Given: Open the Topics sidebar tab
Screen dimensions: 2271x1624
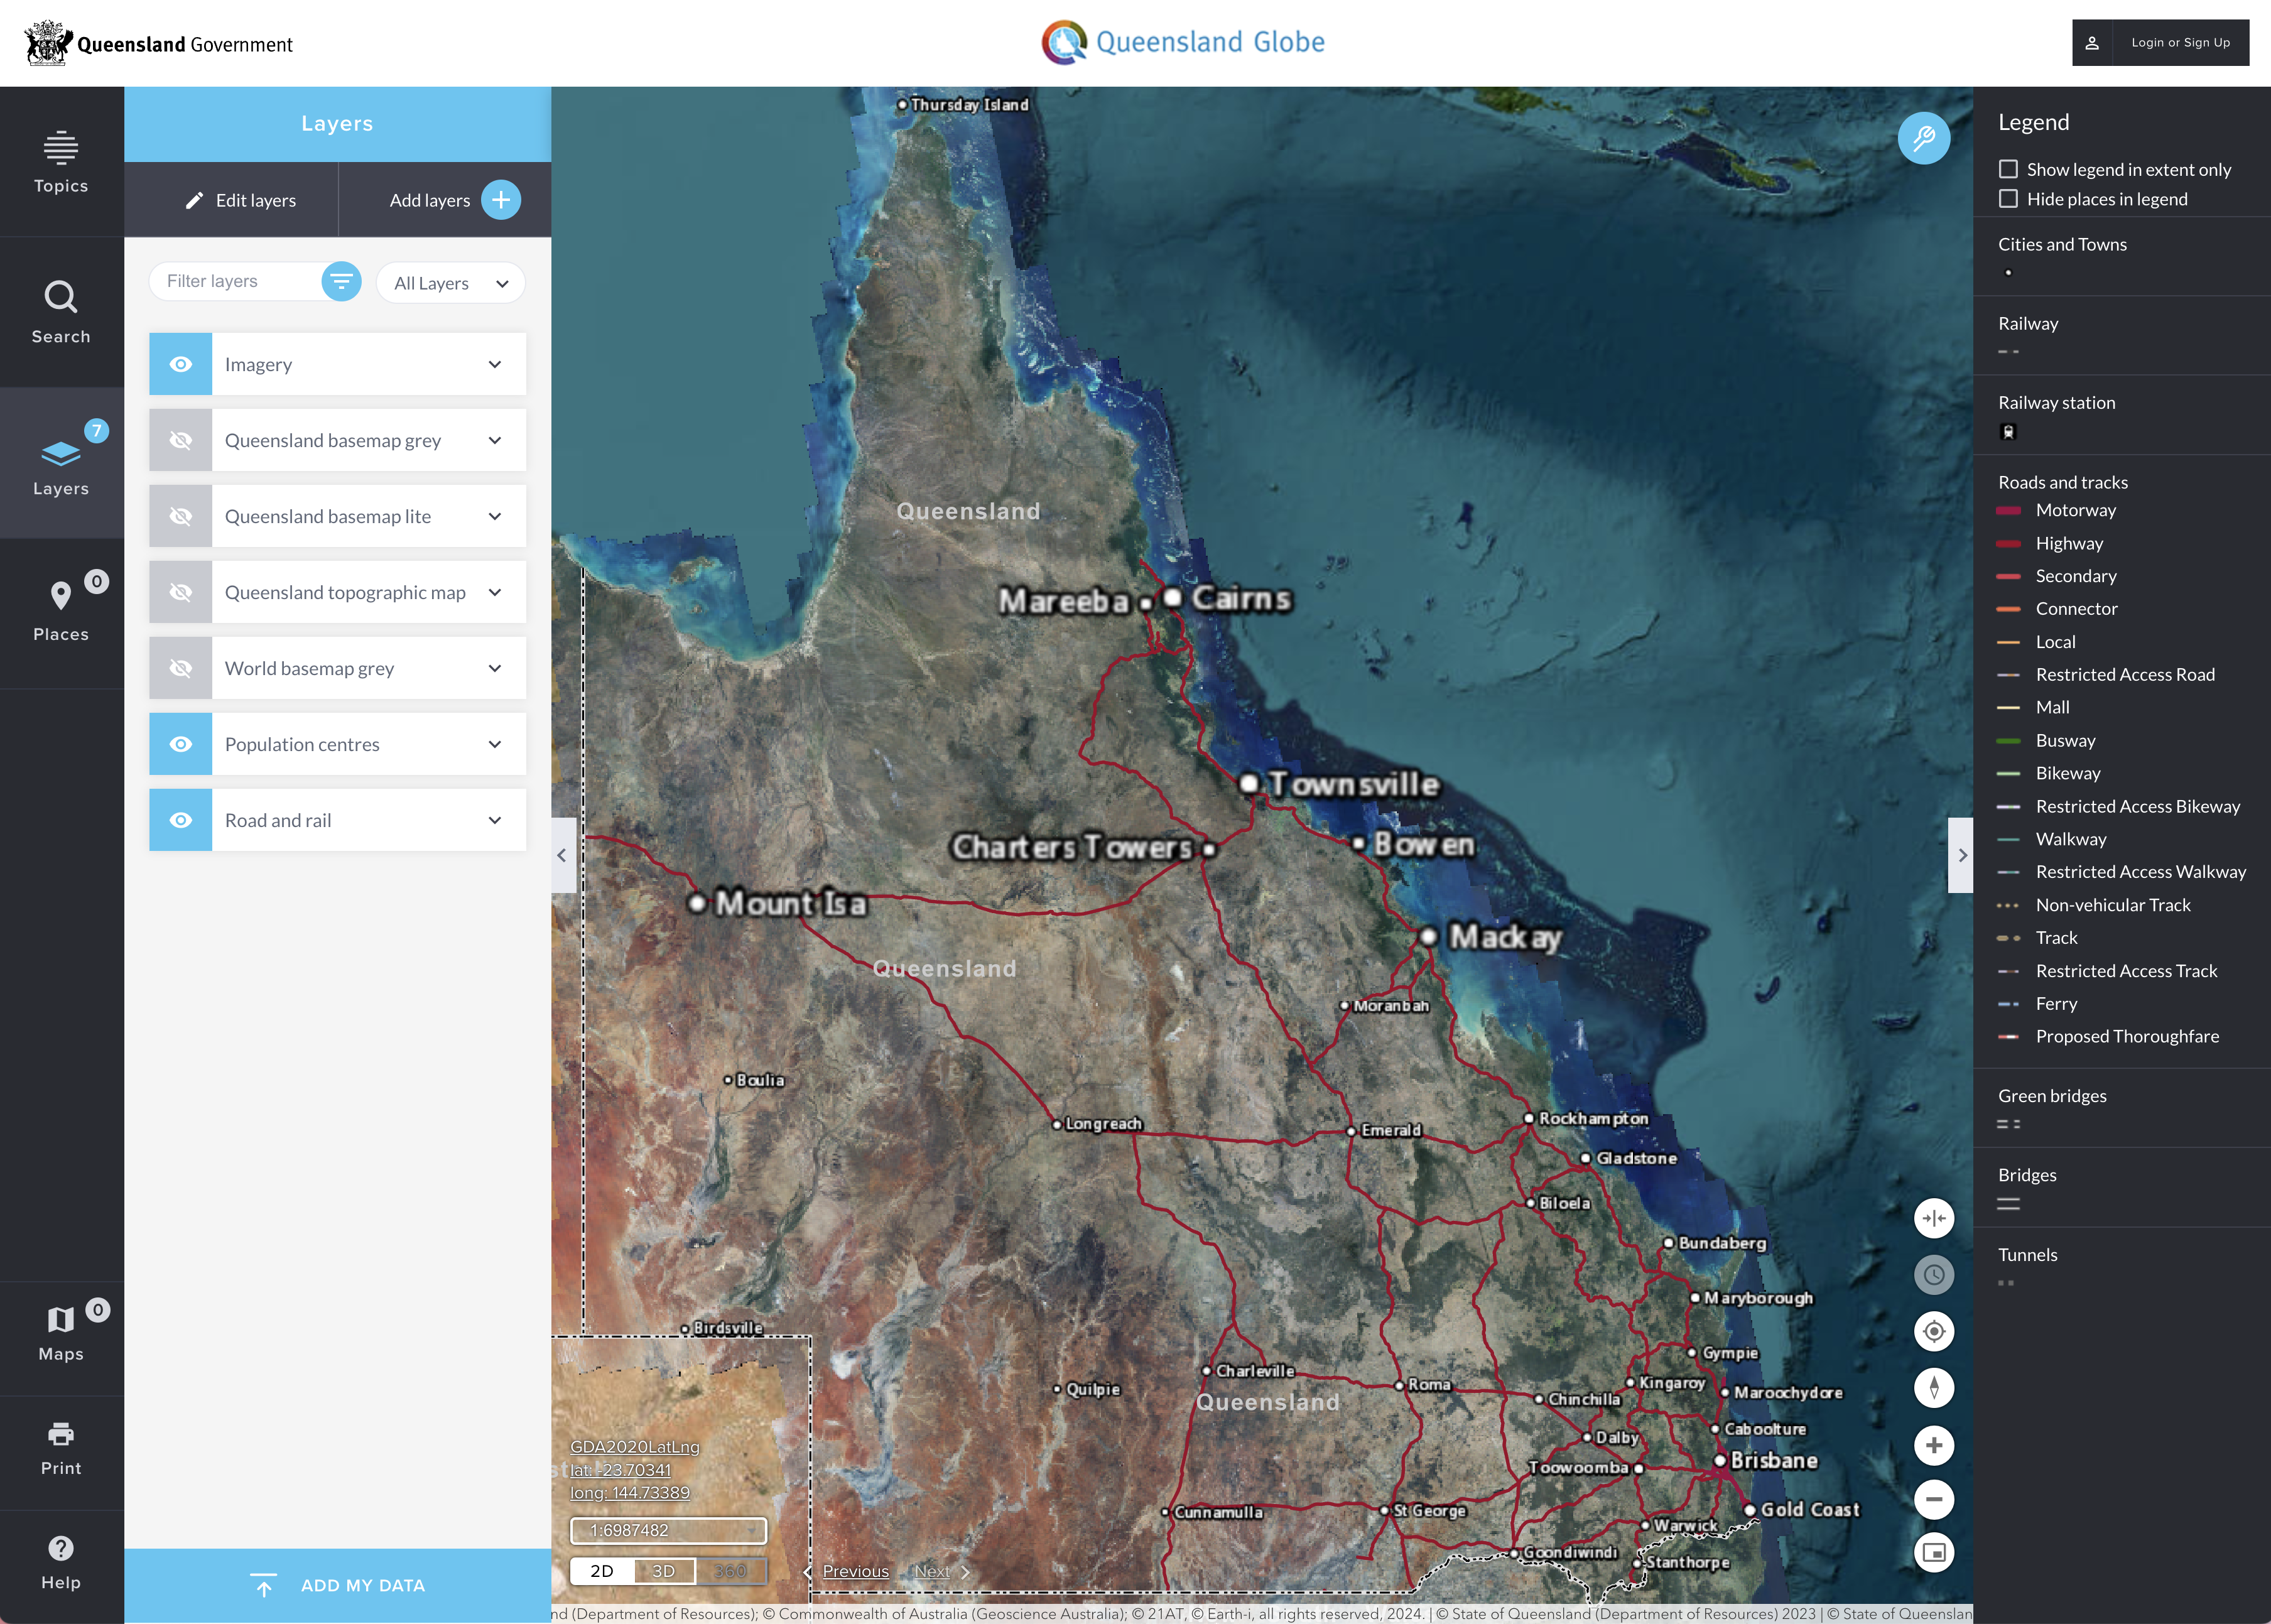Looking at the screenshot, I should (x=61, y=162).
